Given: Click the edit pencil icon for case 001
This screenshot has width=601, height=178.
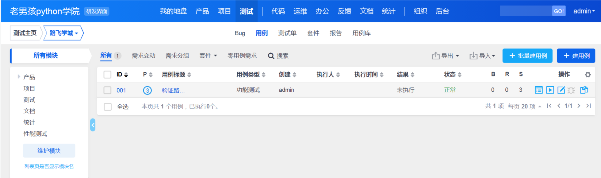Looking at the screenshot, I should [561, 90].
